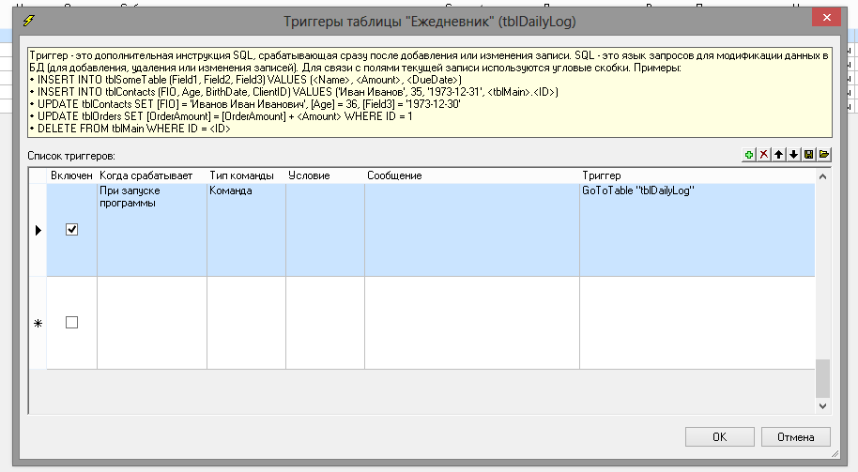Select the new row asterisk marker
858x472 pixels.
(38, 323)
